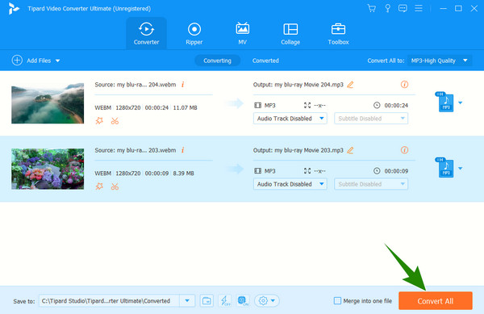
Task: Toggle Merge into one file checkbox
Action: pyautogui.click(x=337, y=300)
